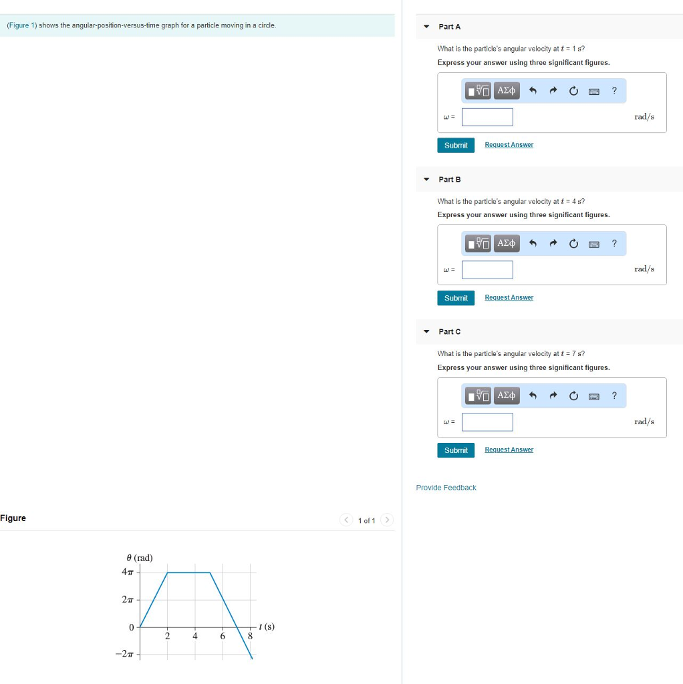The image size is (683, 684).
Task: Click the next figure navigation arrow
Action: pos(386,520)
